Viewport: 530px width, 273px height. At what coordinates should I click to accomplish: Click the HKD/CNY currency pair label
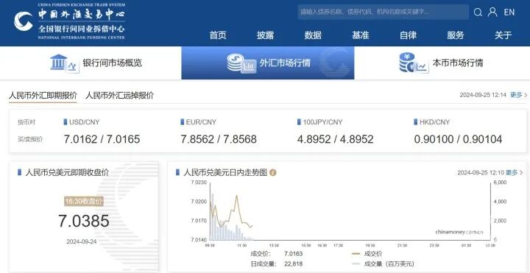tap(431, 122)
